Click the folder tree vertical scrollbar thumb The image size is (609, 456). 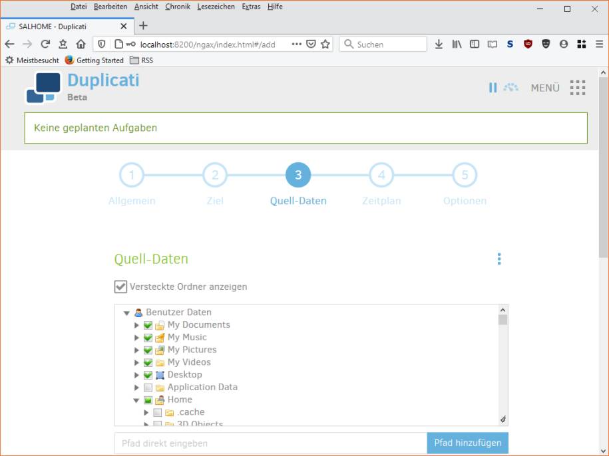pos(503,320)
